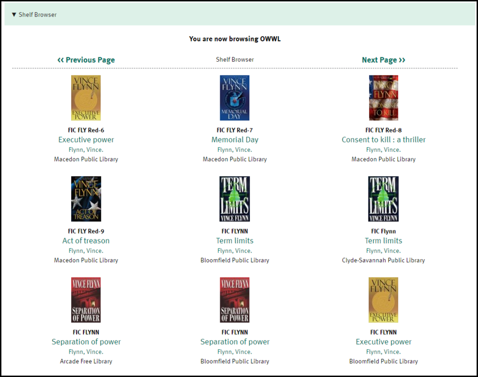The width and height of the screenshot is (478, 377).
Task: Click the centered 'Shelf Browser' label
Action: 234,59
